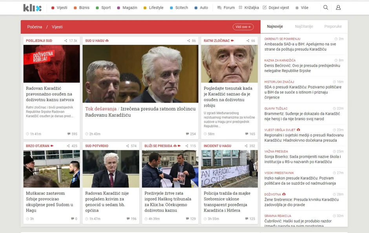Image resolution: width=369 pixels, height=233 pixels.
Task: Open the Više dropdown menu
Action: pyautogui.click(x=305, y=7)
